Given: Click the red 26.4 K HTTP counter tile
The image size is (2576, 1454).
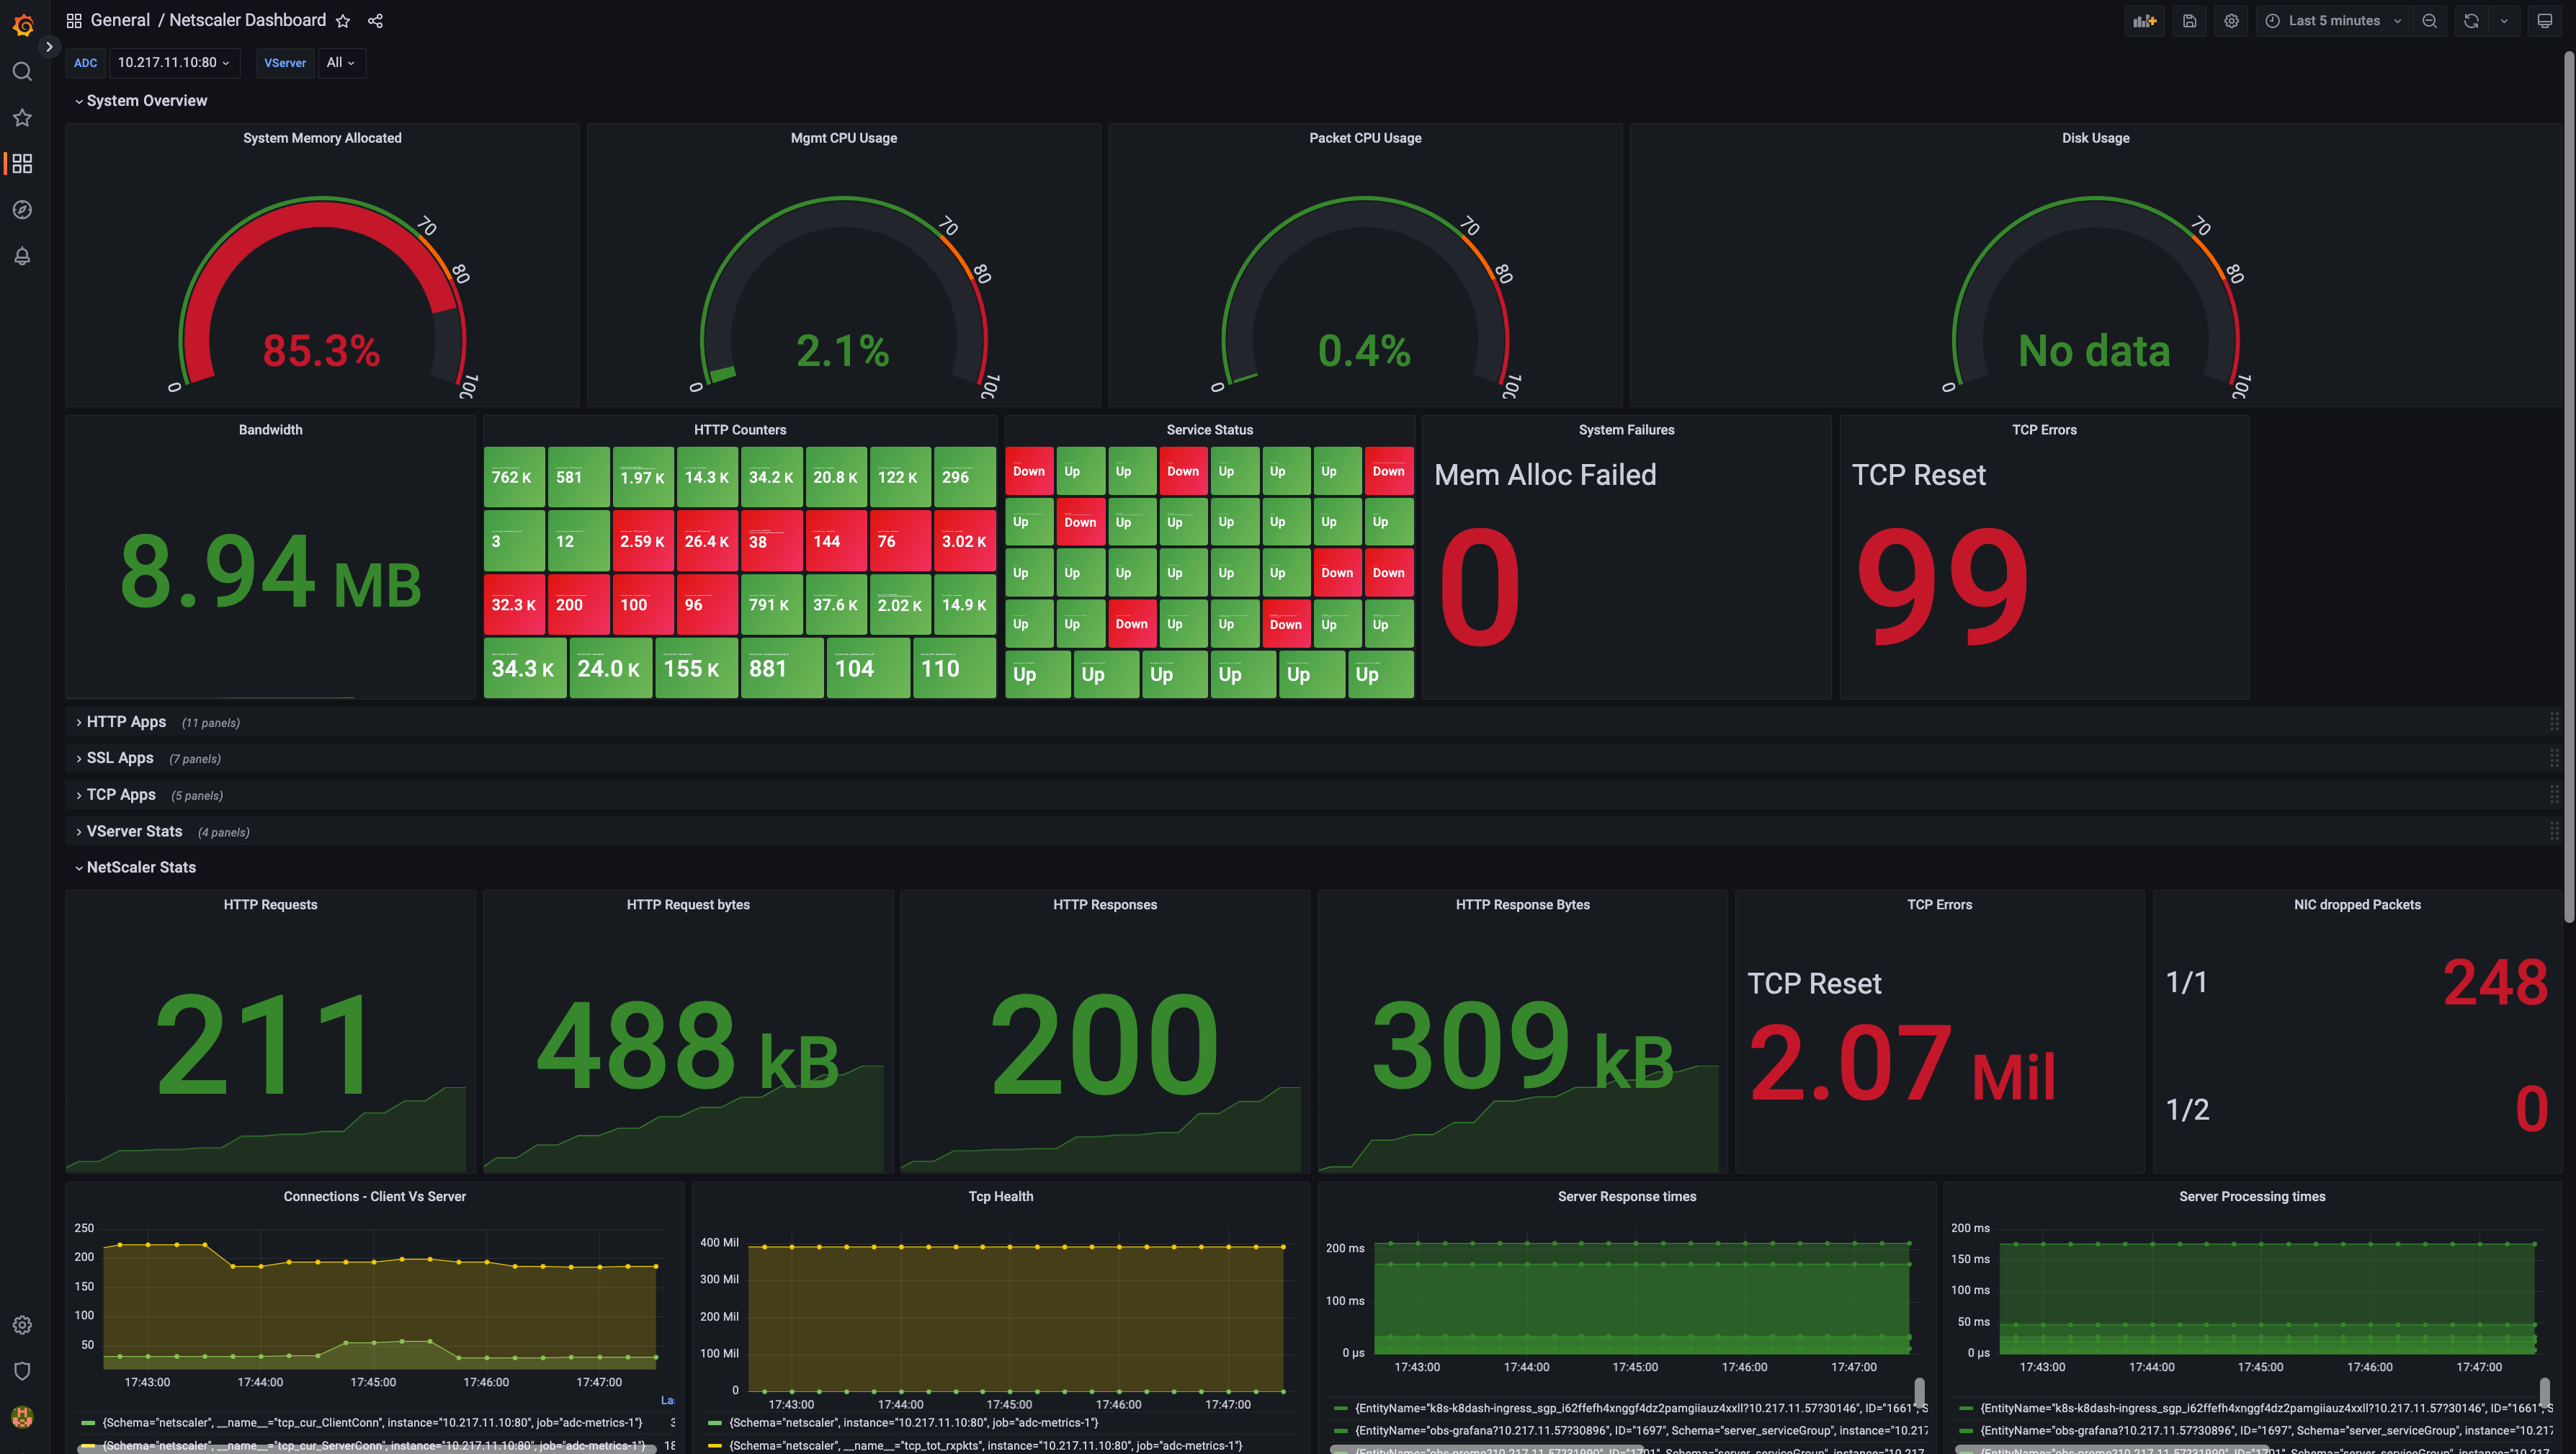Looking at the screenshot, I should click(x=707, y=541).
